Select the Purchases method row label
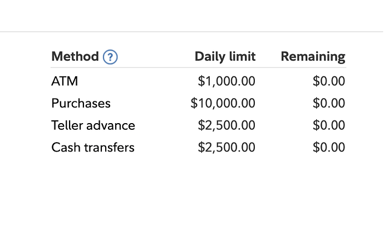This screenshot has width=384, height=239. 81,104
